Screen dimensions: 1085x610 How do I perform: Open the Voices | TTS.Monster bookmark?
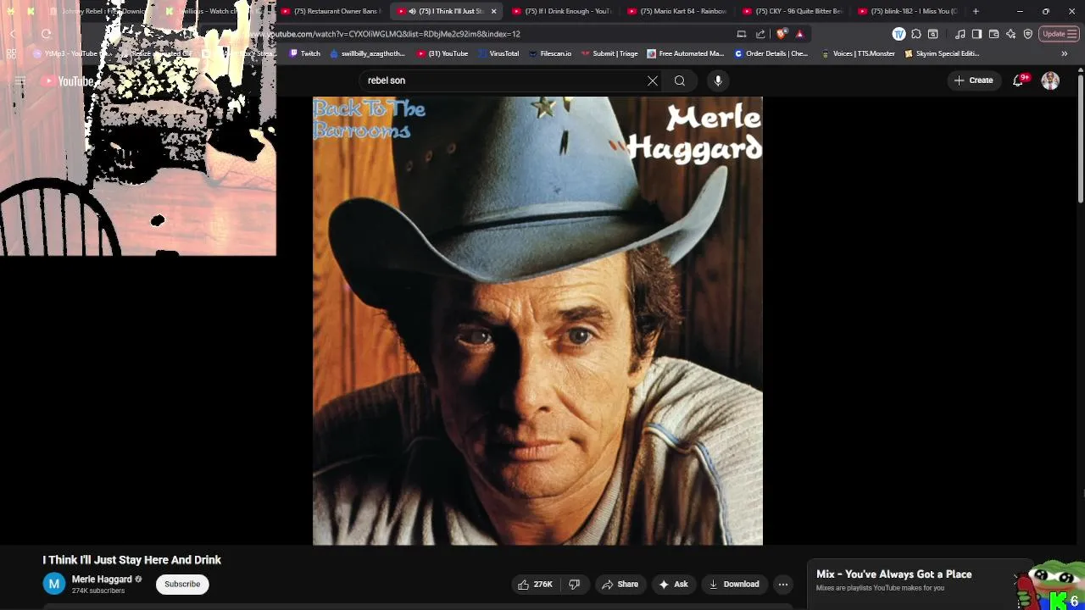tap(857, 53)
